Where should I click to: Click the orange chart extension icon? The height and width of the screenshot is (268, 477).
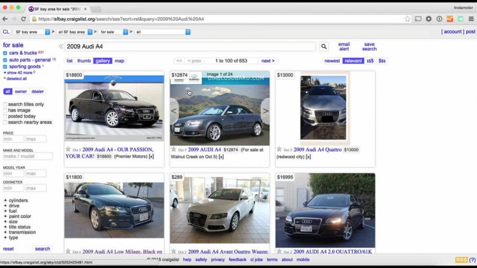(x=450, y=19)
